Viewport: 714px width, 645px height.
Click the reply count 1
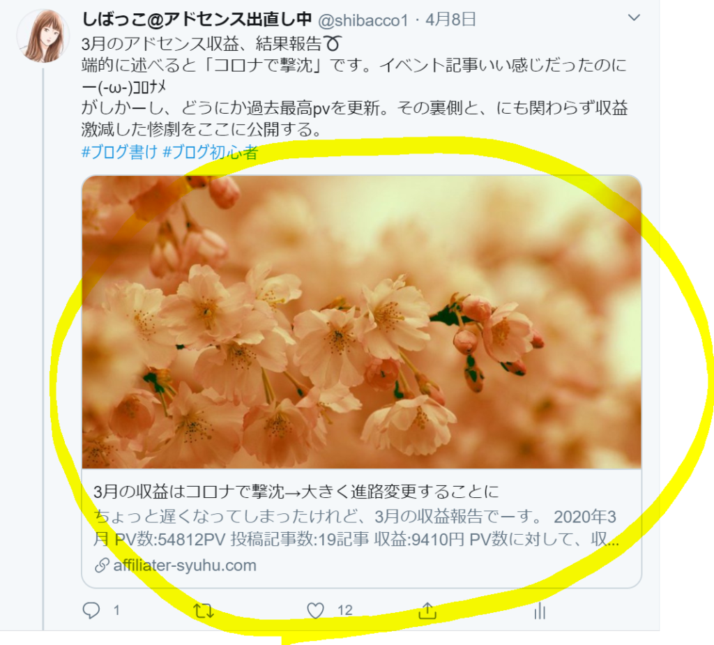pos(116,610)
